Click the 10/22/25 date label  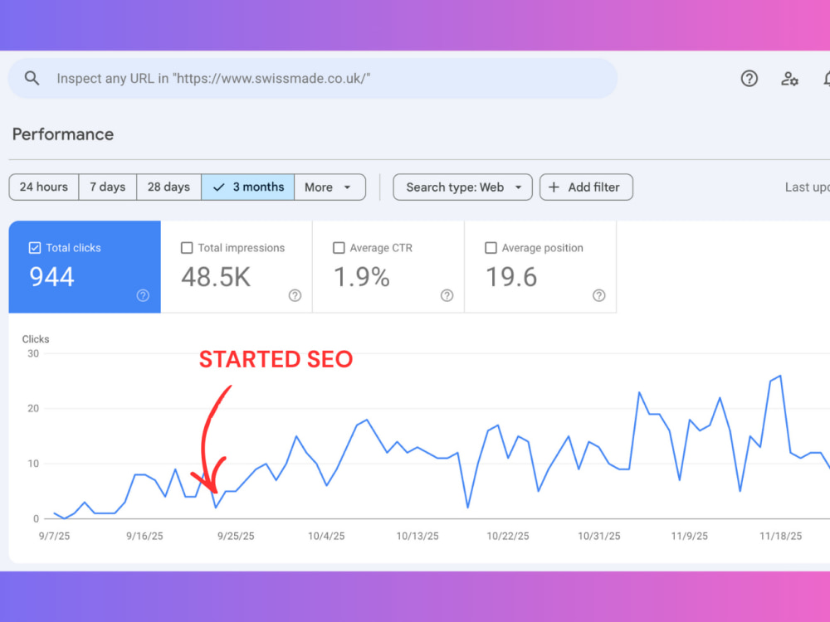pyautogui.click(x=508, y=536)
